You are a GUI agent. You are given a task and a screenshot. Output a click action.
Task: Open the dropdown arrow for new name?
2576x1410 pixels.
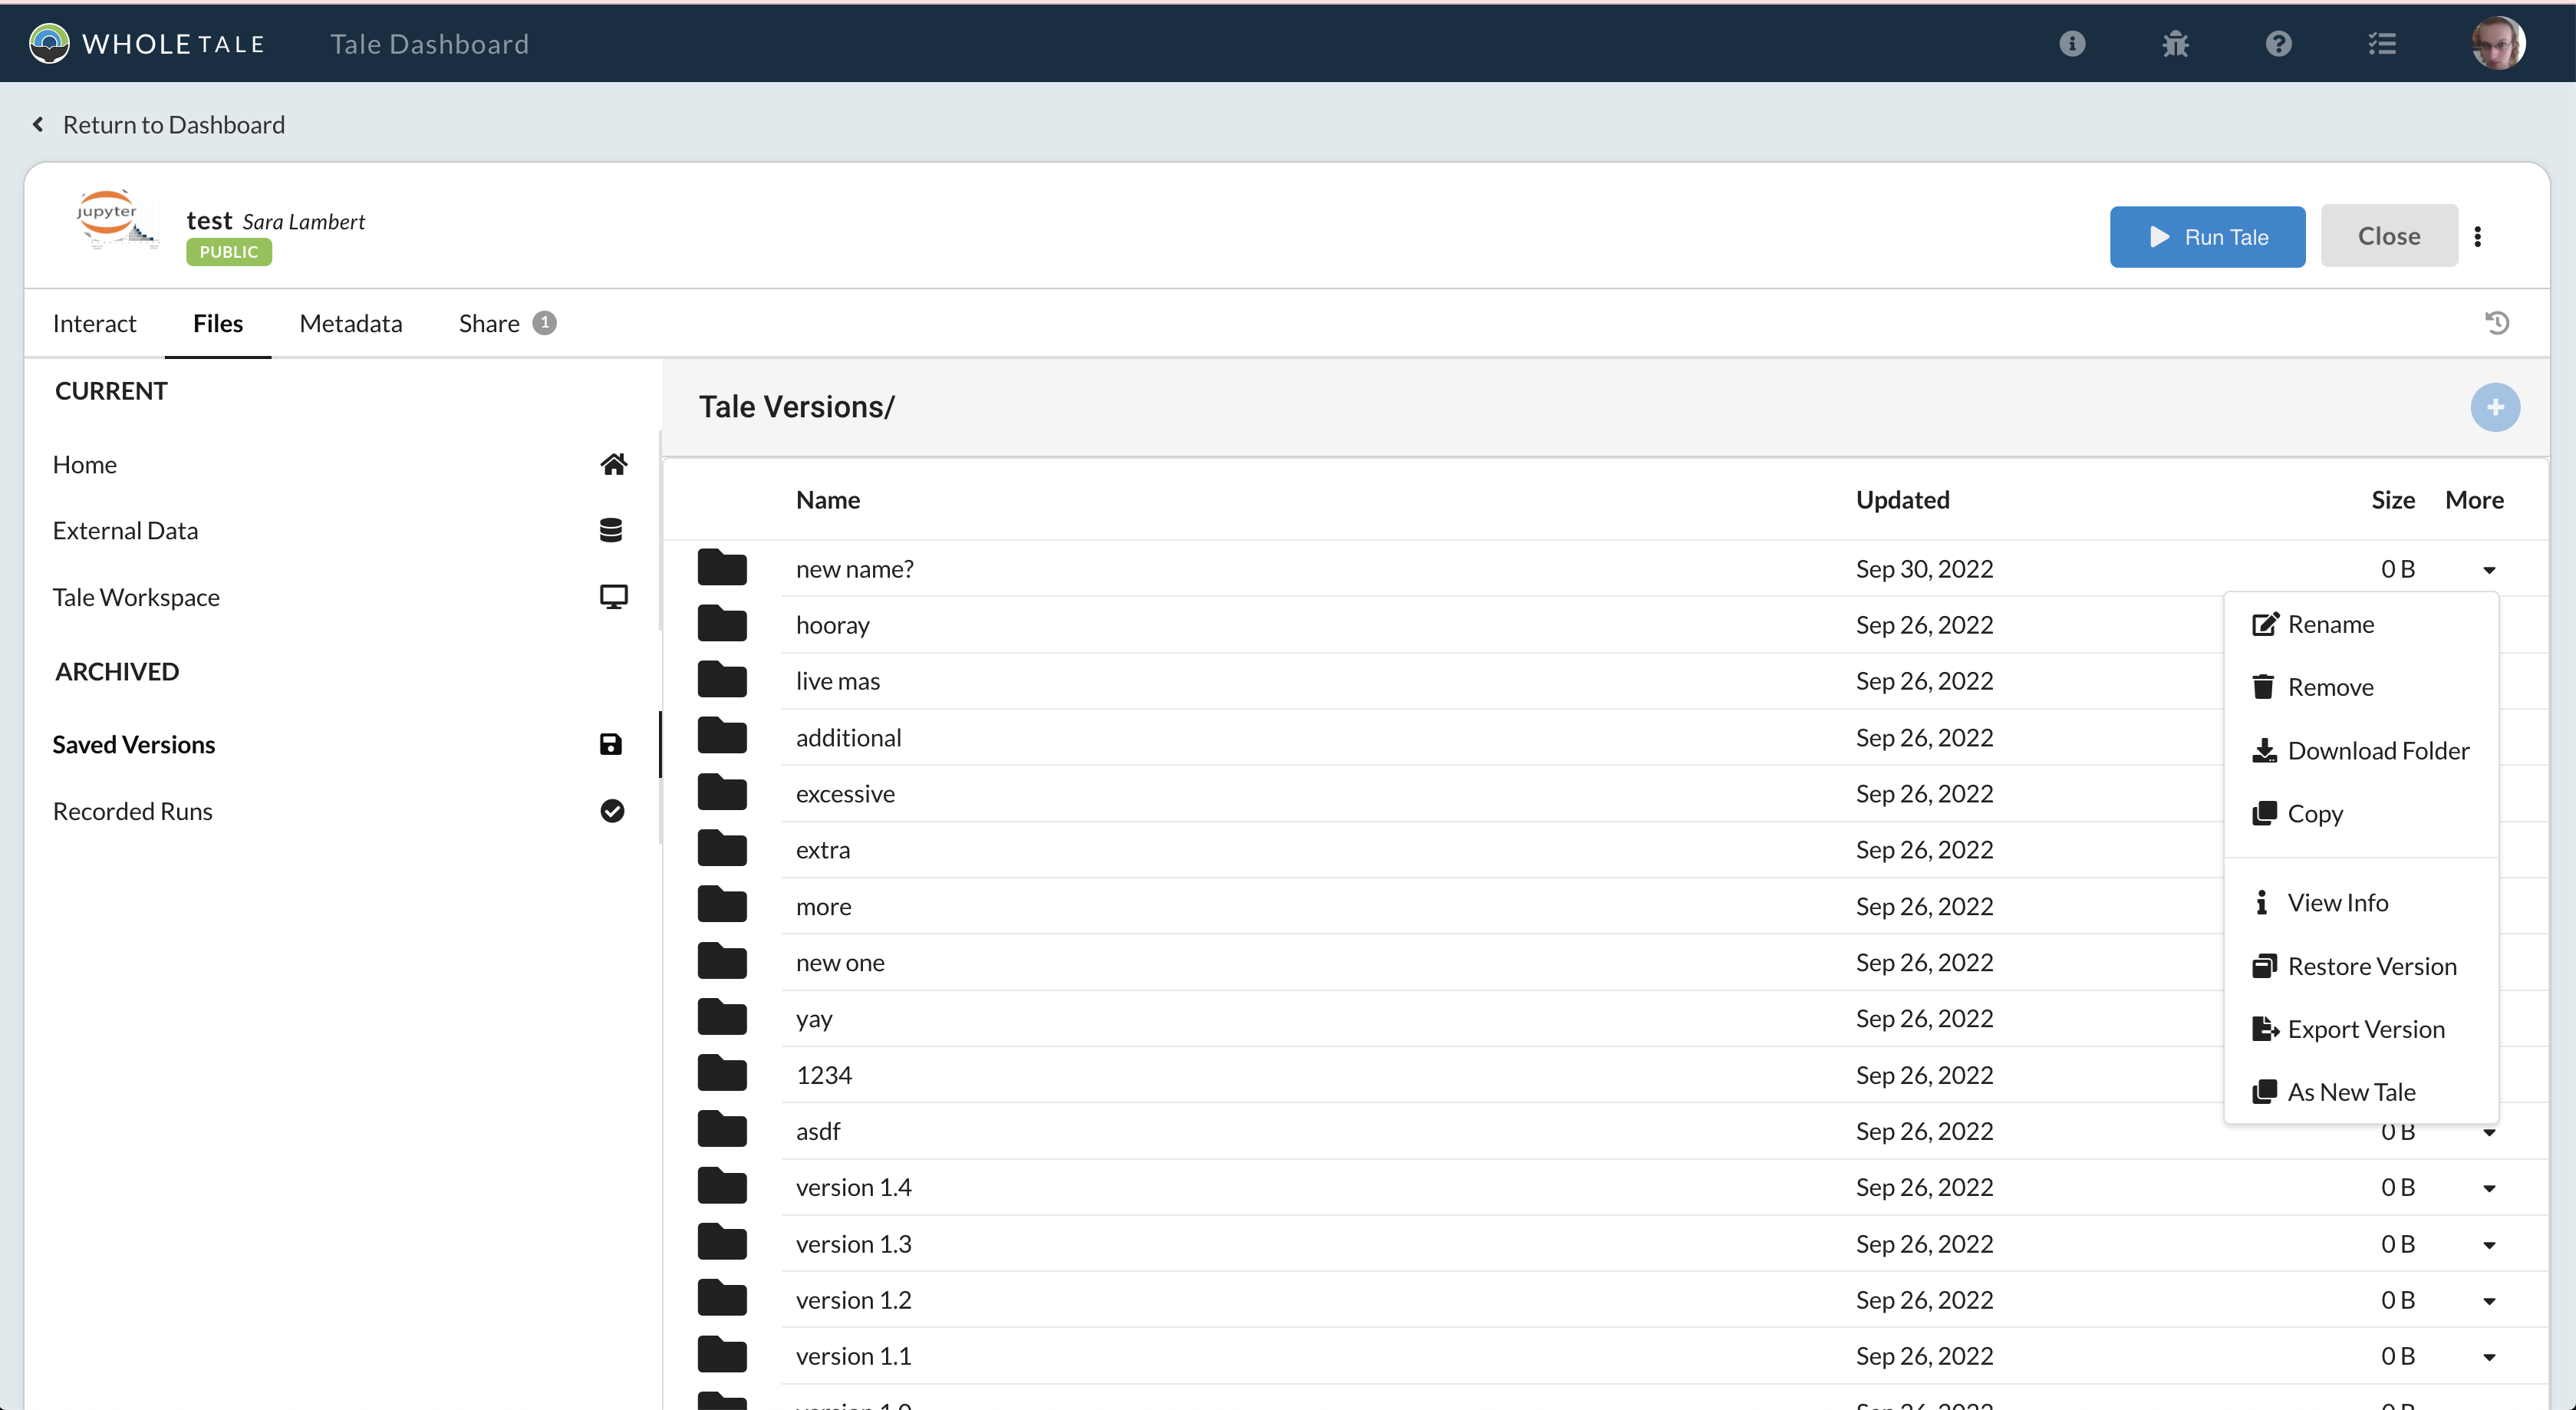pyautogui.click(x=2489, y=569)
